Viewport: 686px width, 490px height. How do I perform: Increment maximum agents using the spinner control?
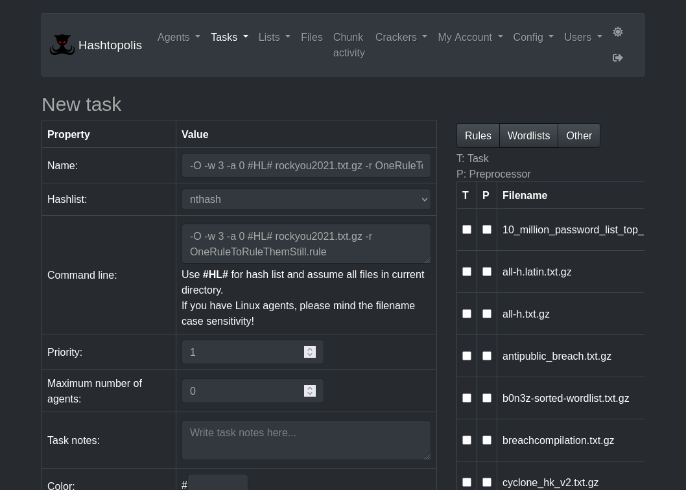point(310,388)
